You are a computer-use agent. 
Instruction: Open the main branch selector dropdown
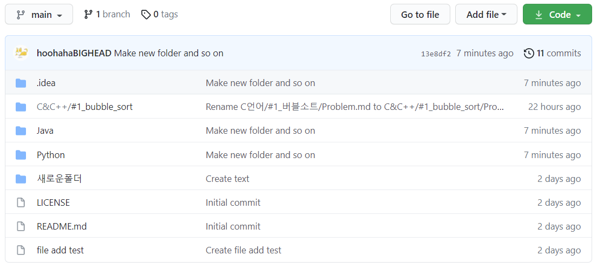point(39,15)
